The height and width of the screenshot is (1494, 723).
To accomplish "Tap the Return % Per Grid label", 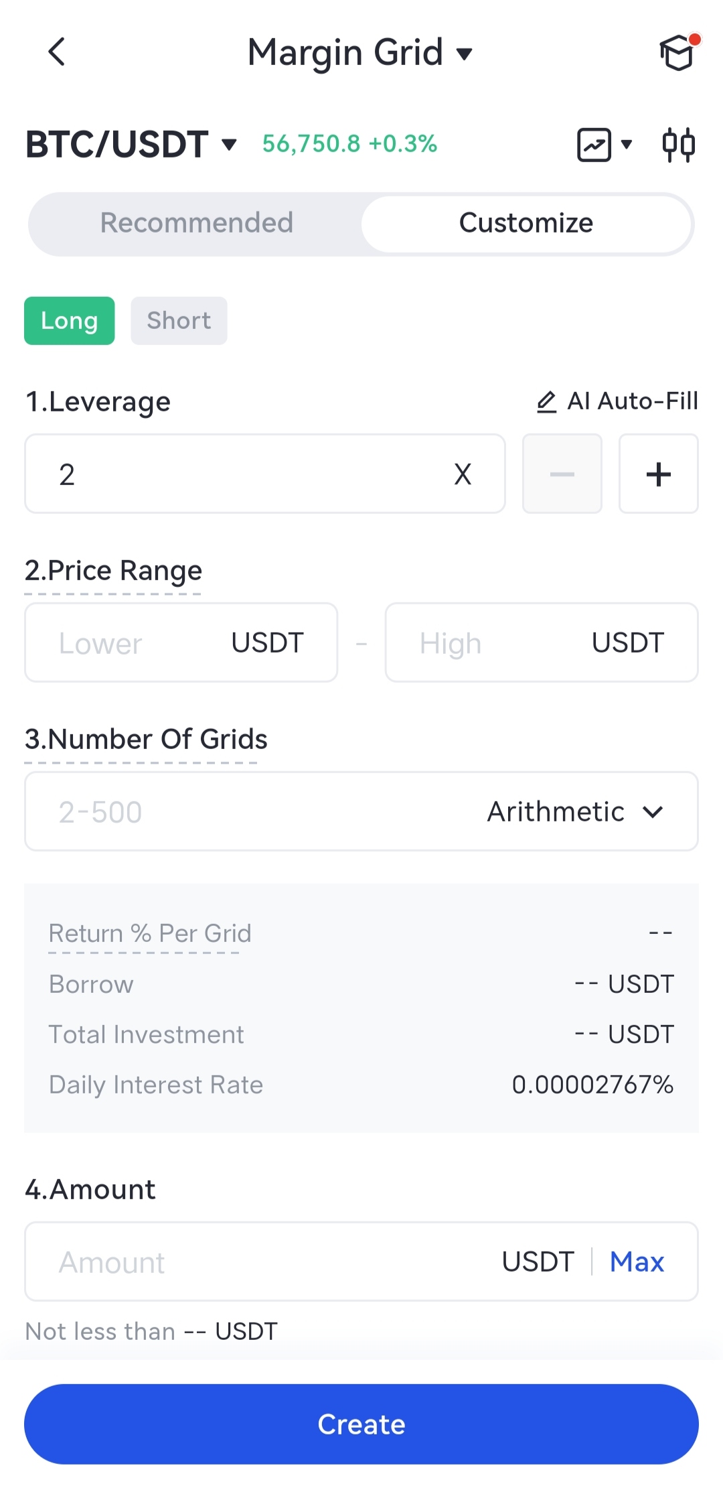I will [x=150, y=933].
